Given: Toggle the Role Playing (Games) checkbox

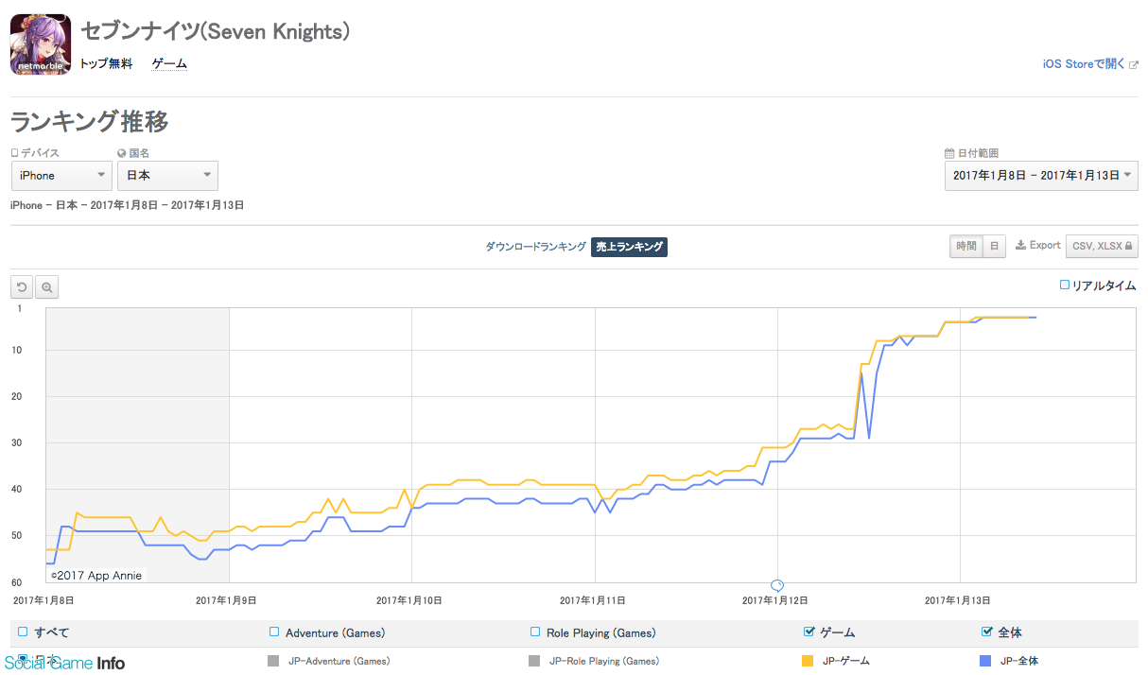Looking at the screenshot, I should (537, 632).
